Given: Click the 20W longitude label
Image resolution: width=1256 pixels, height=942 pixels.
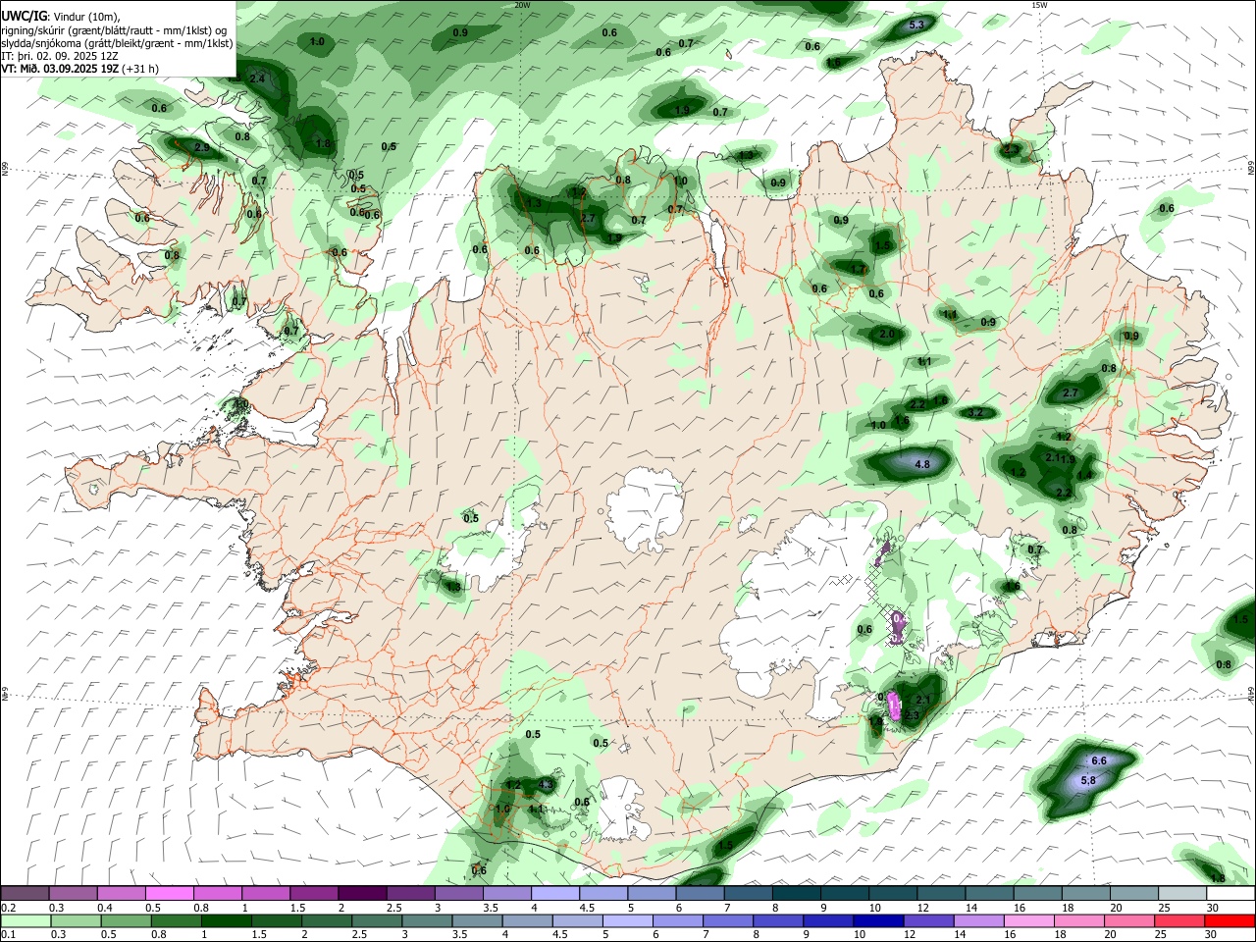Looking at the screenshot, I should click(x=522, y=5).
